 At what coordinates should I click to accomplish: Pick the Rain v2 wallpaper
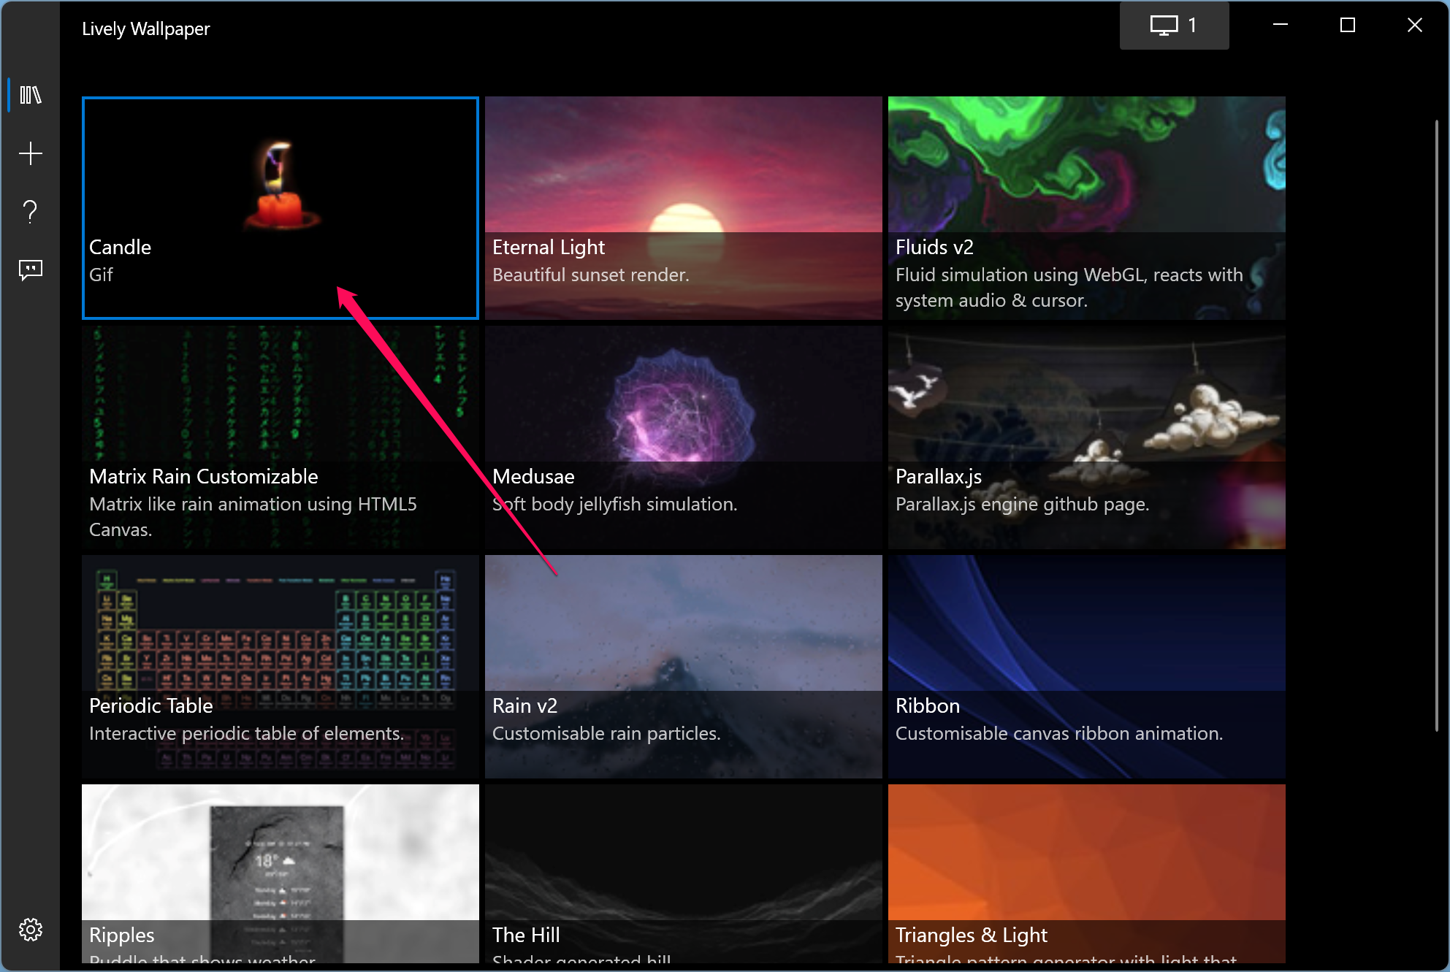point(684,667)
